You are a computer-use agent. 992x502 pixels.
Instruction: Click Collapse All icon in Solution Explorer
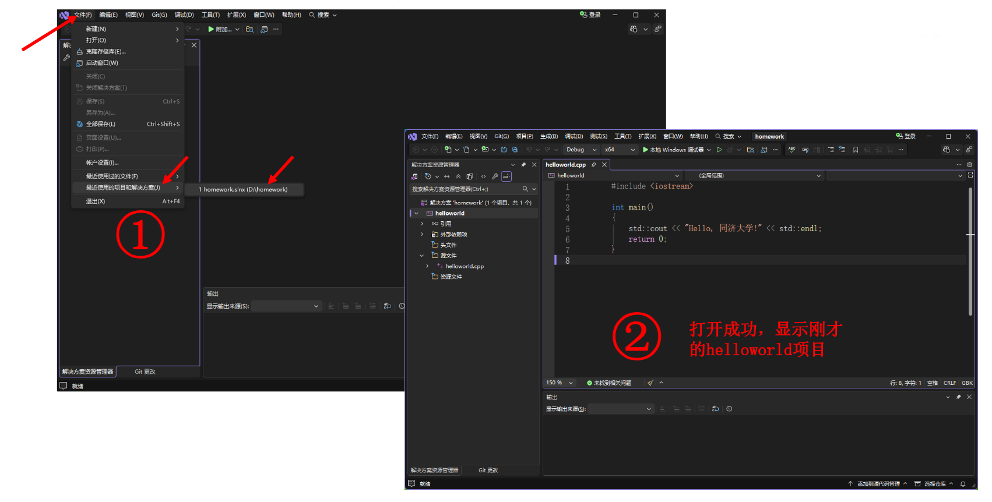click(x=458, y=176)
